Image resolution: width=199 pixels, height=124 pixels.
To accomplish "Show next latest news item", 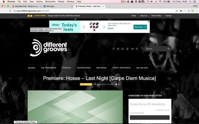I will coord(31,16).
